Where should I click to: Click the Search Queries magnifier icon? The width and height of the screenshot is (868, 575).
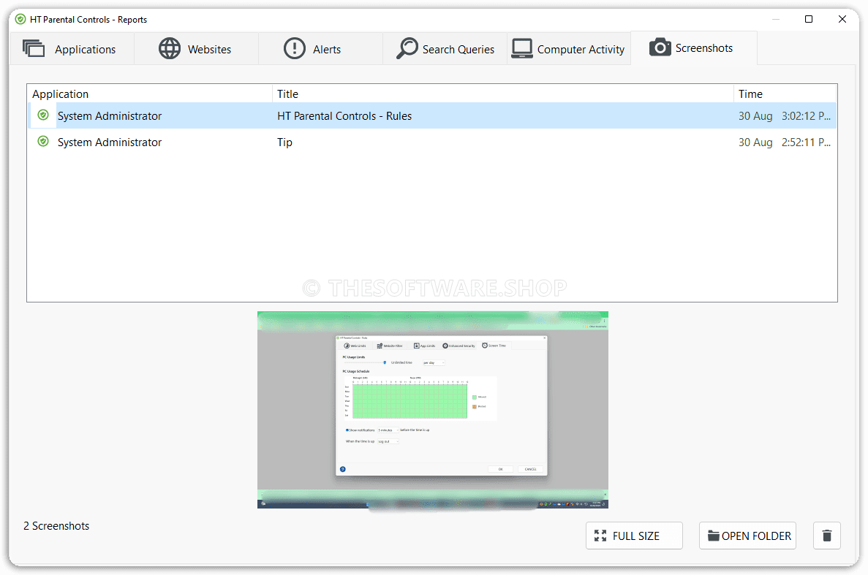coord(407,48)
